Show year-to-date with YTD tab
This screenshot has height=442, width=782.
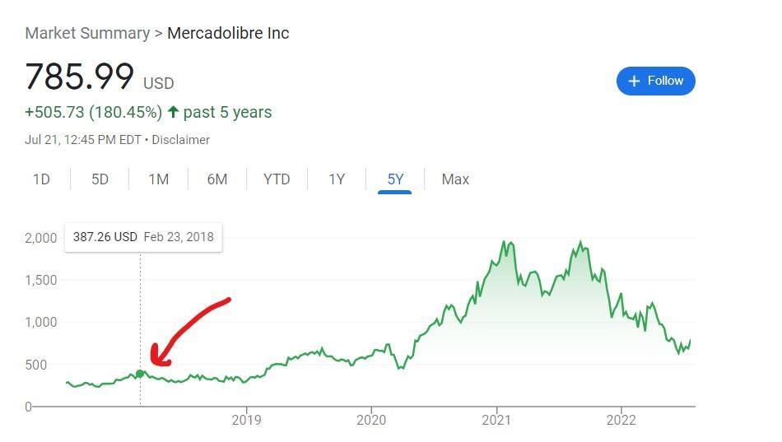point(277,179)
